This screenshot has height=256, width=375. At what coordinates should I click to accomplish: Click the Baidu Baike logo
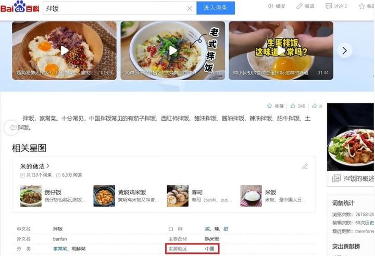tap(20, 6)
